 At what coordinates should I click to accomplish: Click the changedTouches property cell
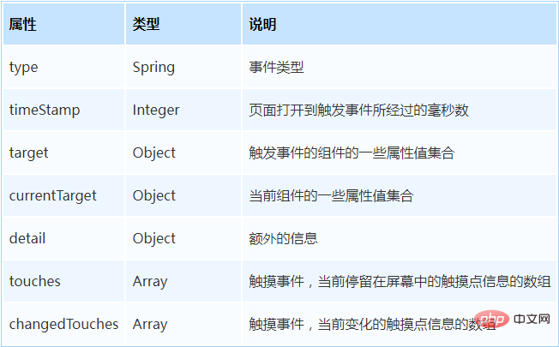pyautogui.click(x=63, y=324)
